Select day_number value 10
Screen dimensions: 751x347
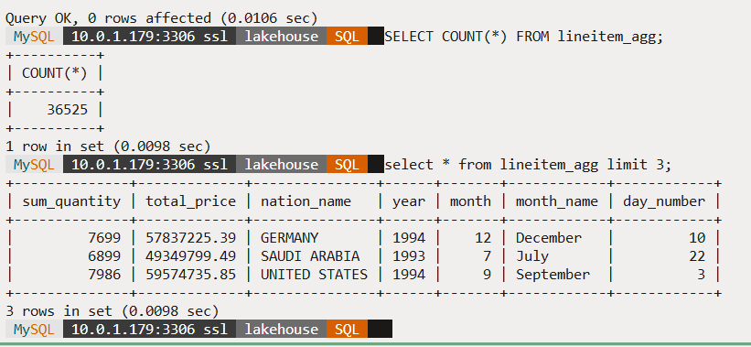coord(697,238)
